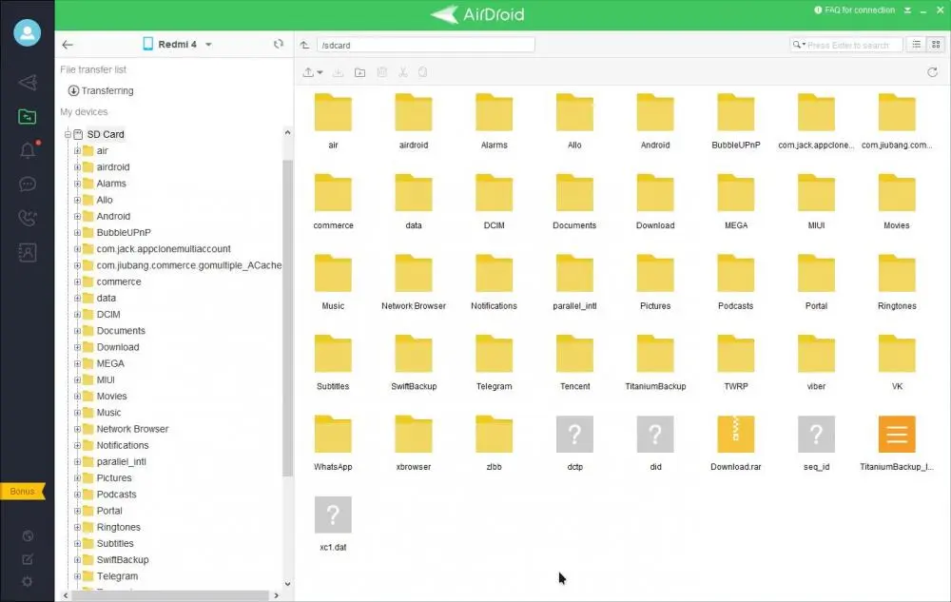This screenshot has height=602, width=951.
Task: Refresh the device list icon
Action: click(279, 44)
